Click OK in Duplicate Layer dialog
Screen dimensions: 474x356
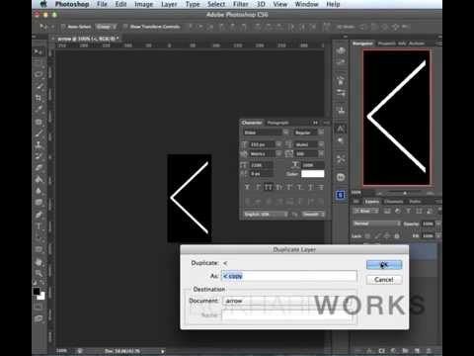[384, 265]
